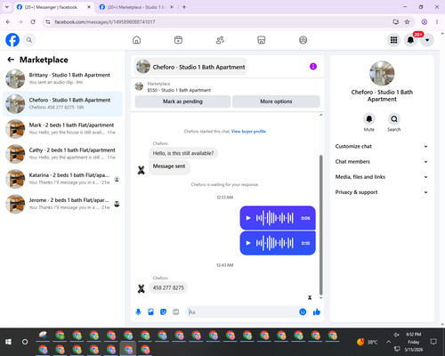The height and width of the screenshot is (356, 445).
Task: Open the Friends icon in top navigation
Action: (x=220, y=40)
